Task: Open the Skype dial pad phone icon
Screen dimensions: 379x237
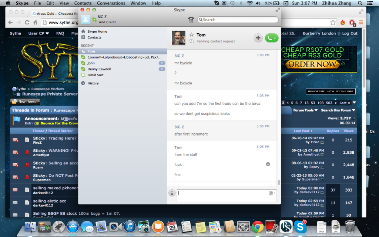Action: tap(191, 20)
